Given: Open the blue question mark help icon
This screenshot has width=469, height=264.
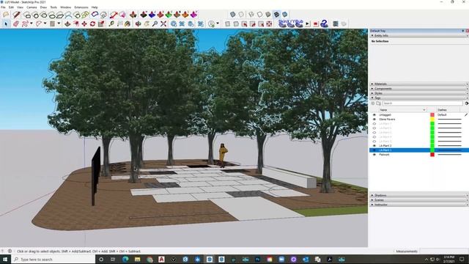Looking at the screenshot, I should coord(324,23).
